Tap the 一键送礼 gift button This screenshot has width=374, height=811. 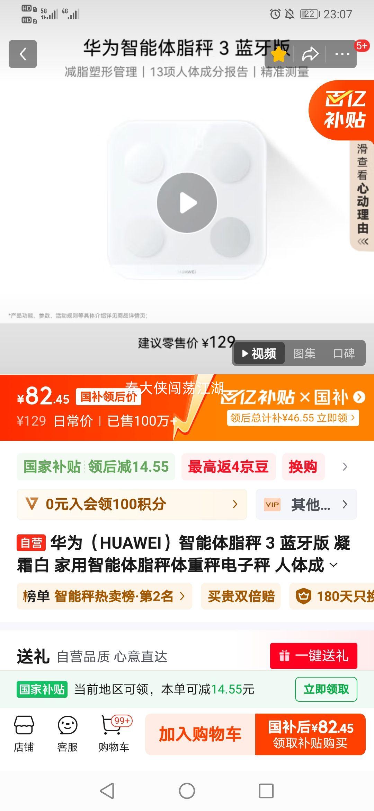(314, 656)
